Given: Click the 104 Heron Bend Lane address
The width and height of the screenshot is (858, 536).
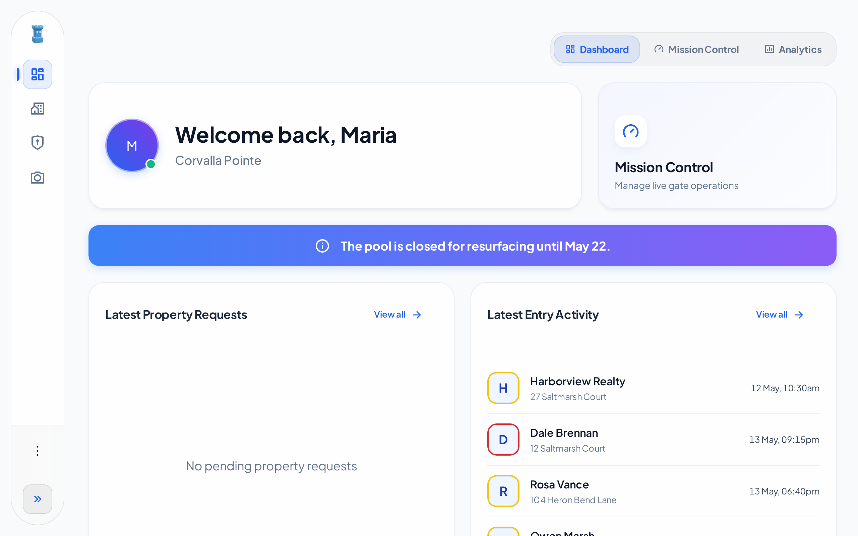Looking at the screenshot, I should [x=573, y=500].
